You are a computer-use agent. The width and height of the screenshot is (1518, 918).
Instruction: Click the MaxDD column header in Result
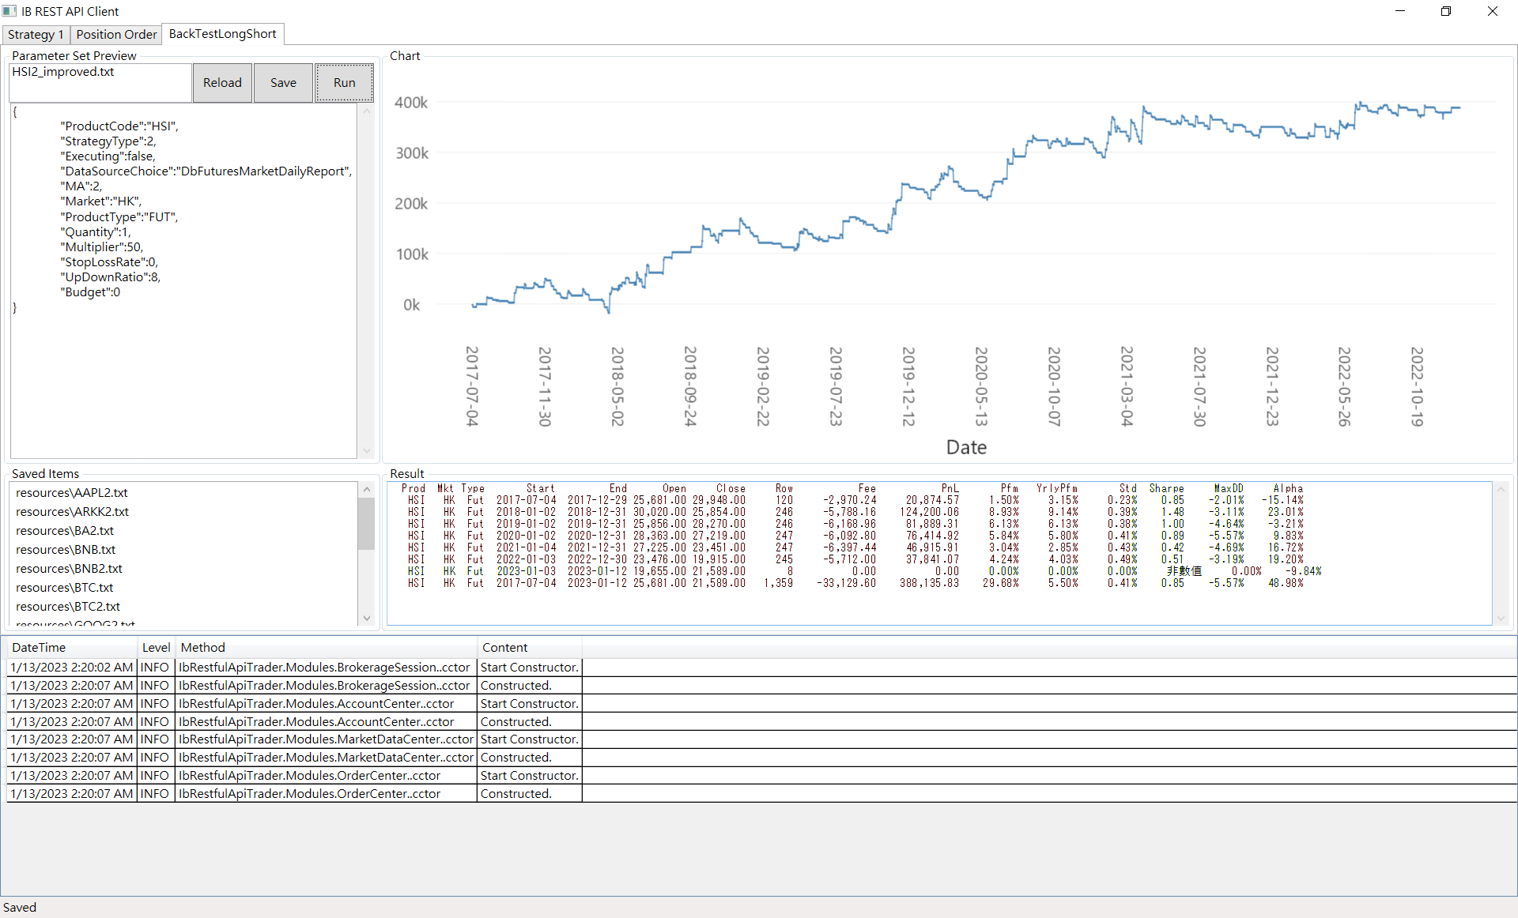pos(1229,489)
